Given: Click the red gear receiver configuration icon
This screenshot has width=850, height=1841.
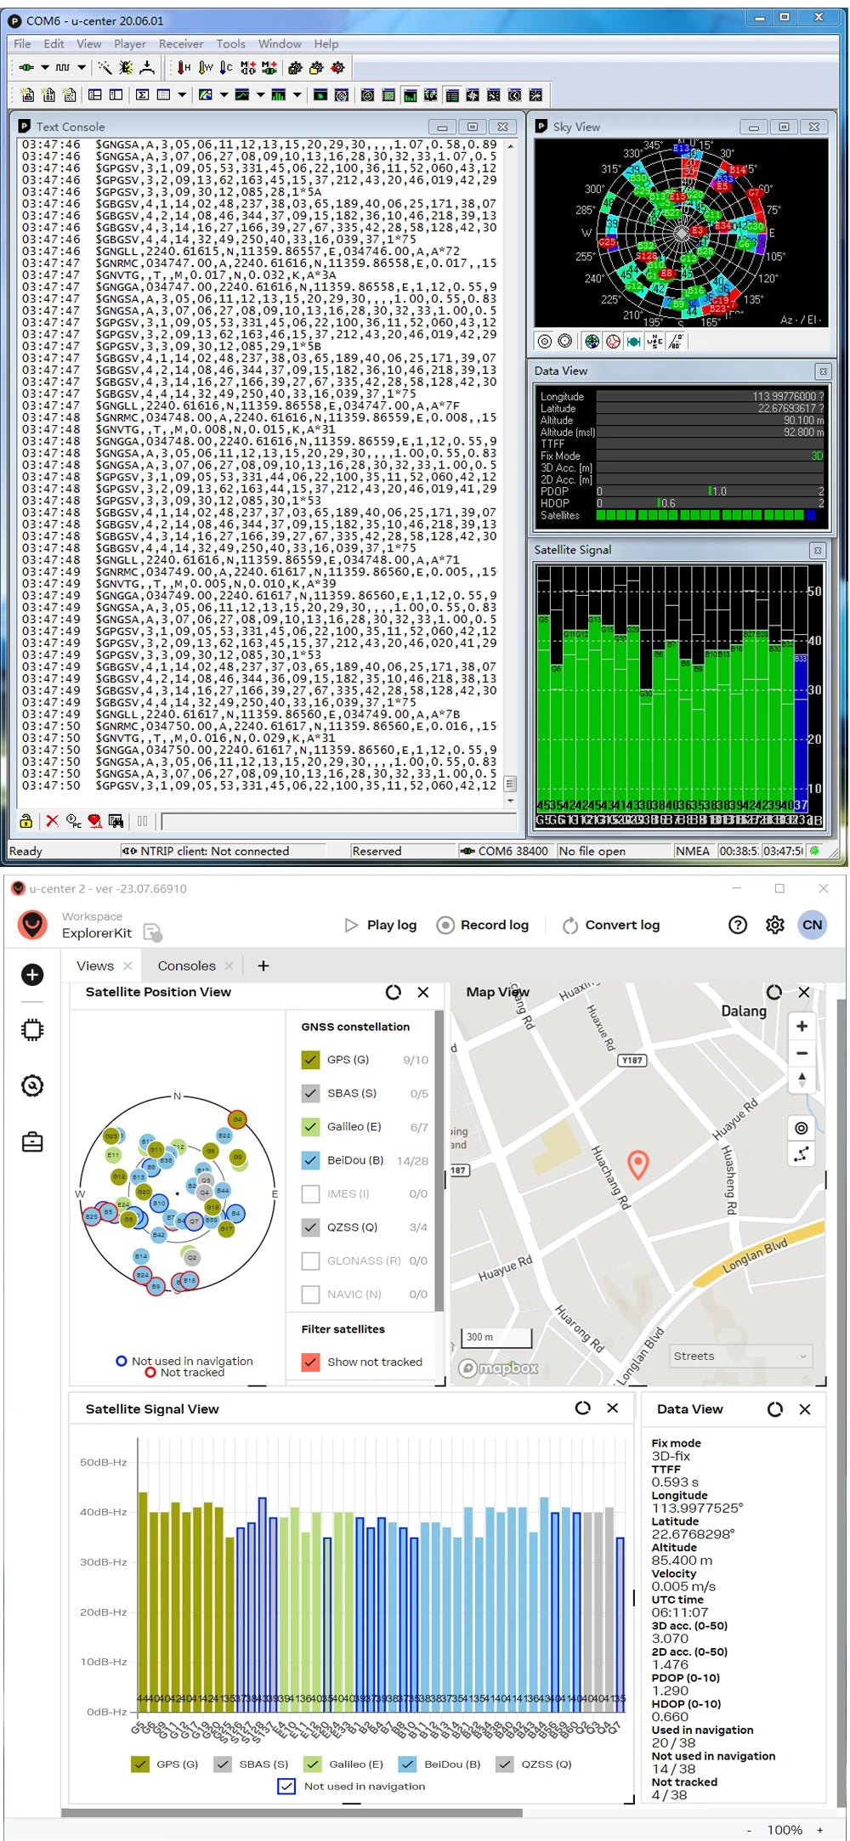Looking at the screenshot, I should [x=337, y=67].
